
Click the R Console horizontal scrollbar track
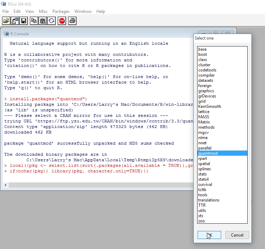pyautogui.click(x=101, y=185)
